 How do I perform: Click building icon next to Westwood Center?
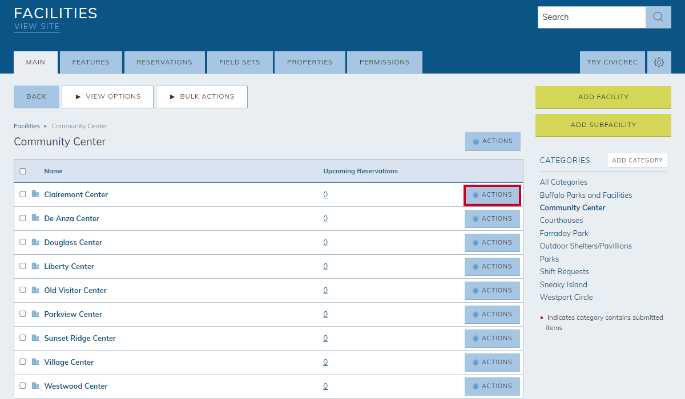(x=35, y=385)
